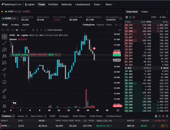Open the Open Orders tab
Viewport: 170px width, 130px height.
38,116
